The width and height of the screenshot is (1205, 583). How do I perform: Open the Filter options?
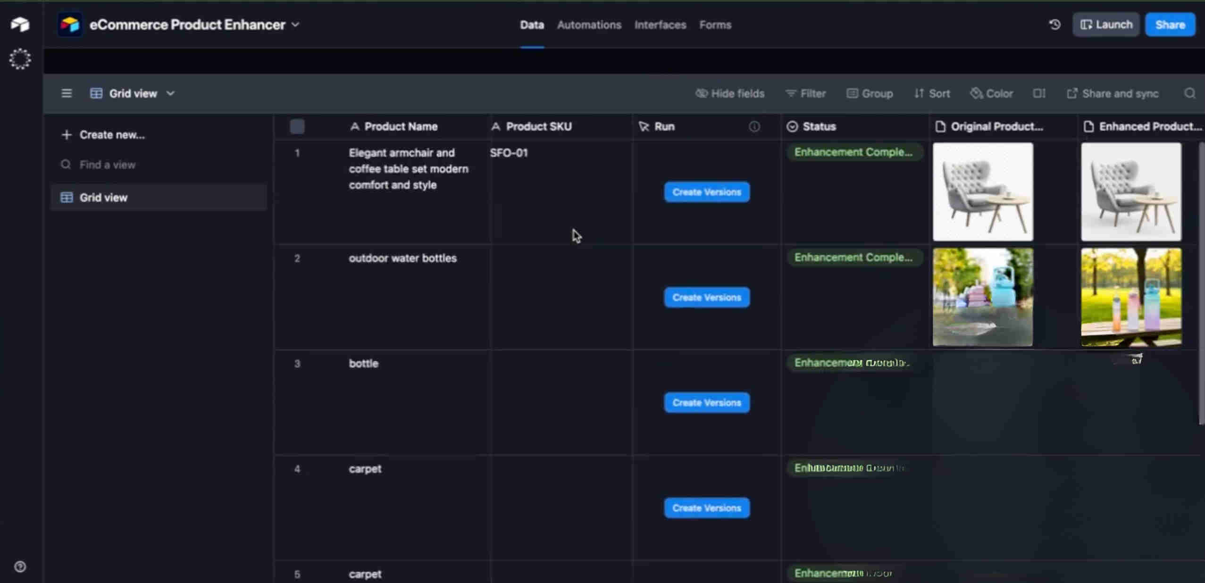(805, 93)
